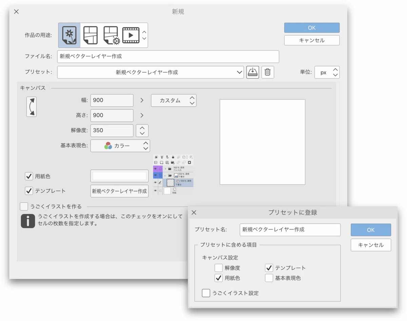
Task: Click the save-to-preset icon
Action: click(253, 72)
